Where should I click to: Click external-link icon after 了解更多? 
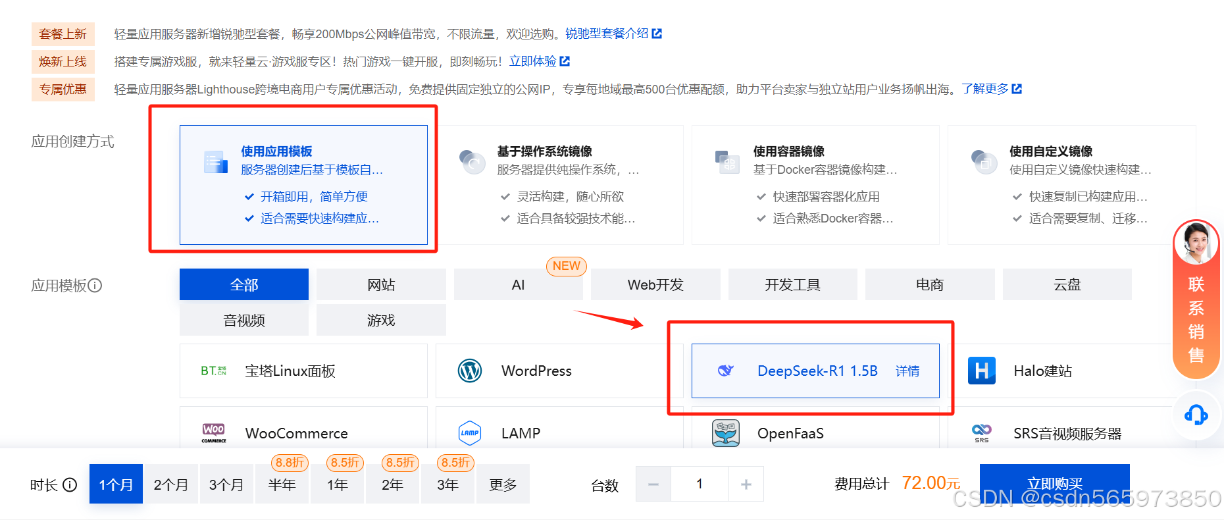[x=1017, y=89]
